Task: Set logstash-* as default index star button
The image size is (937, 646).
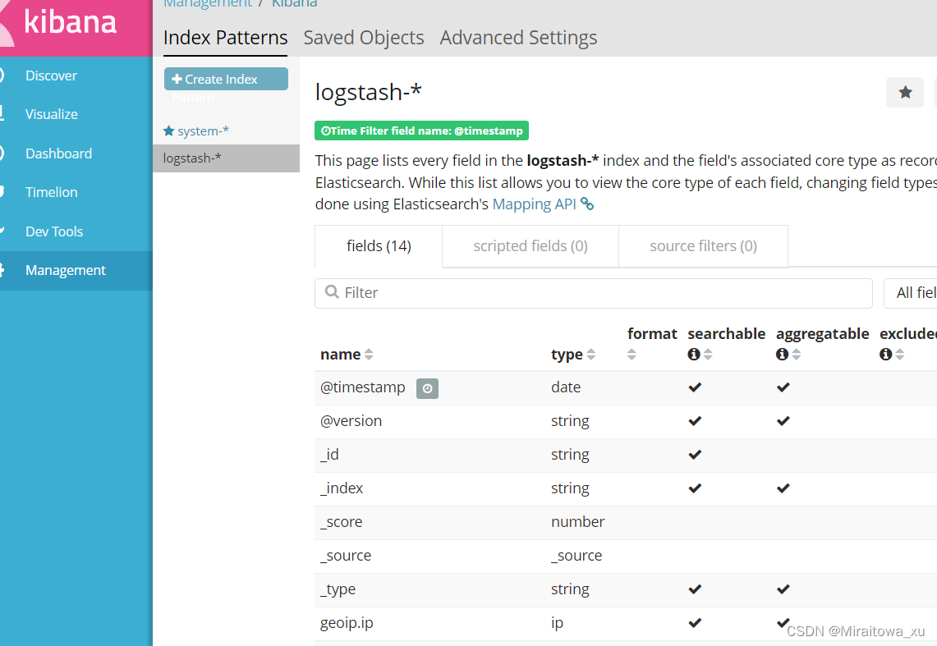Action: (x=905, y=93)
